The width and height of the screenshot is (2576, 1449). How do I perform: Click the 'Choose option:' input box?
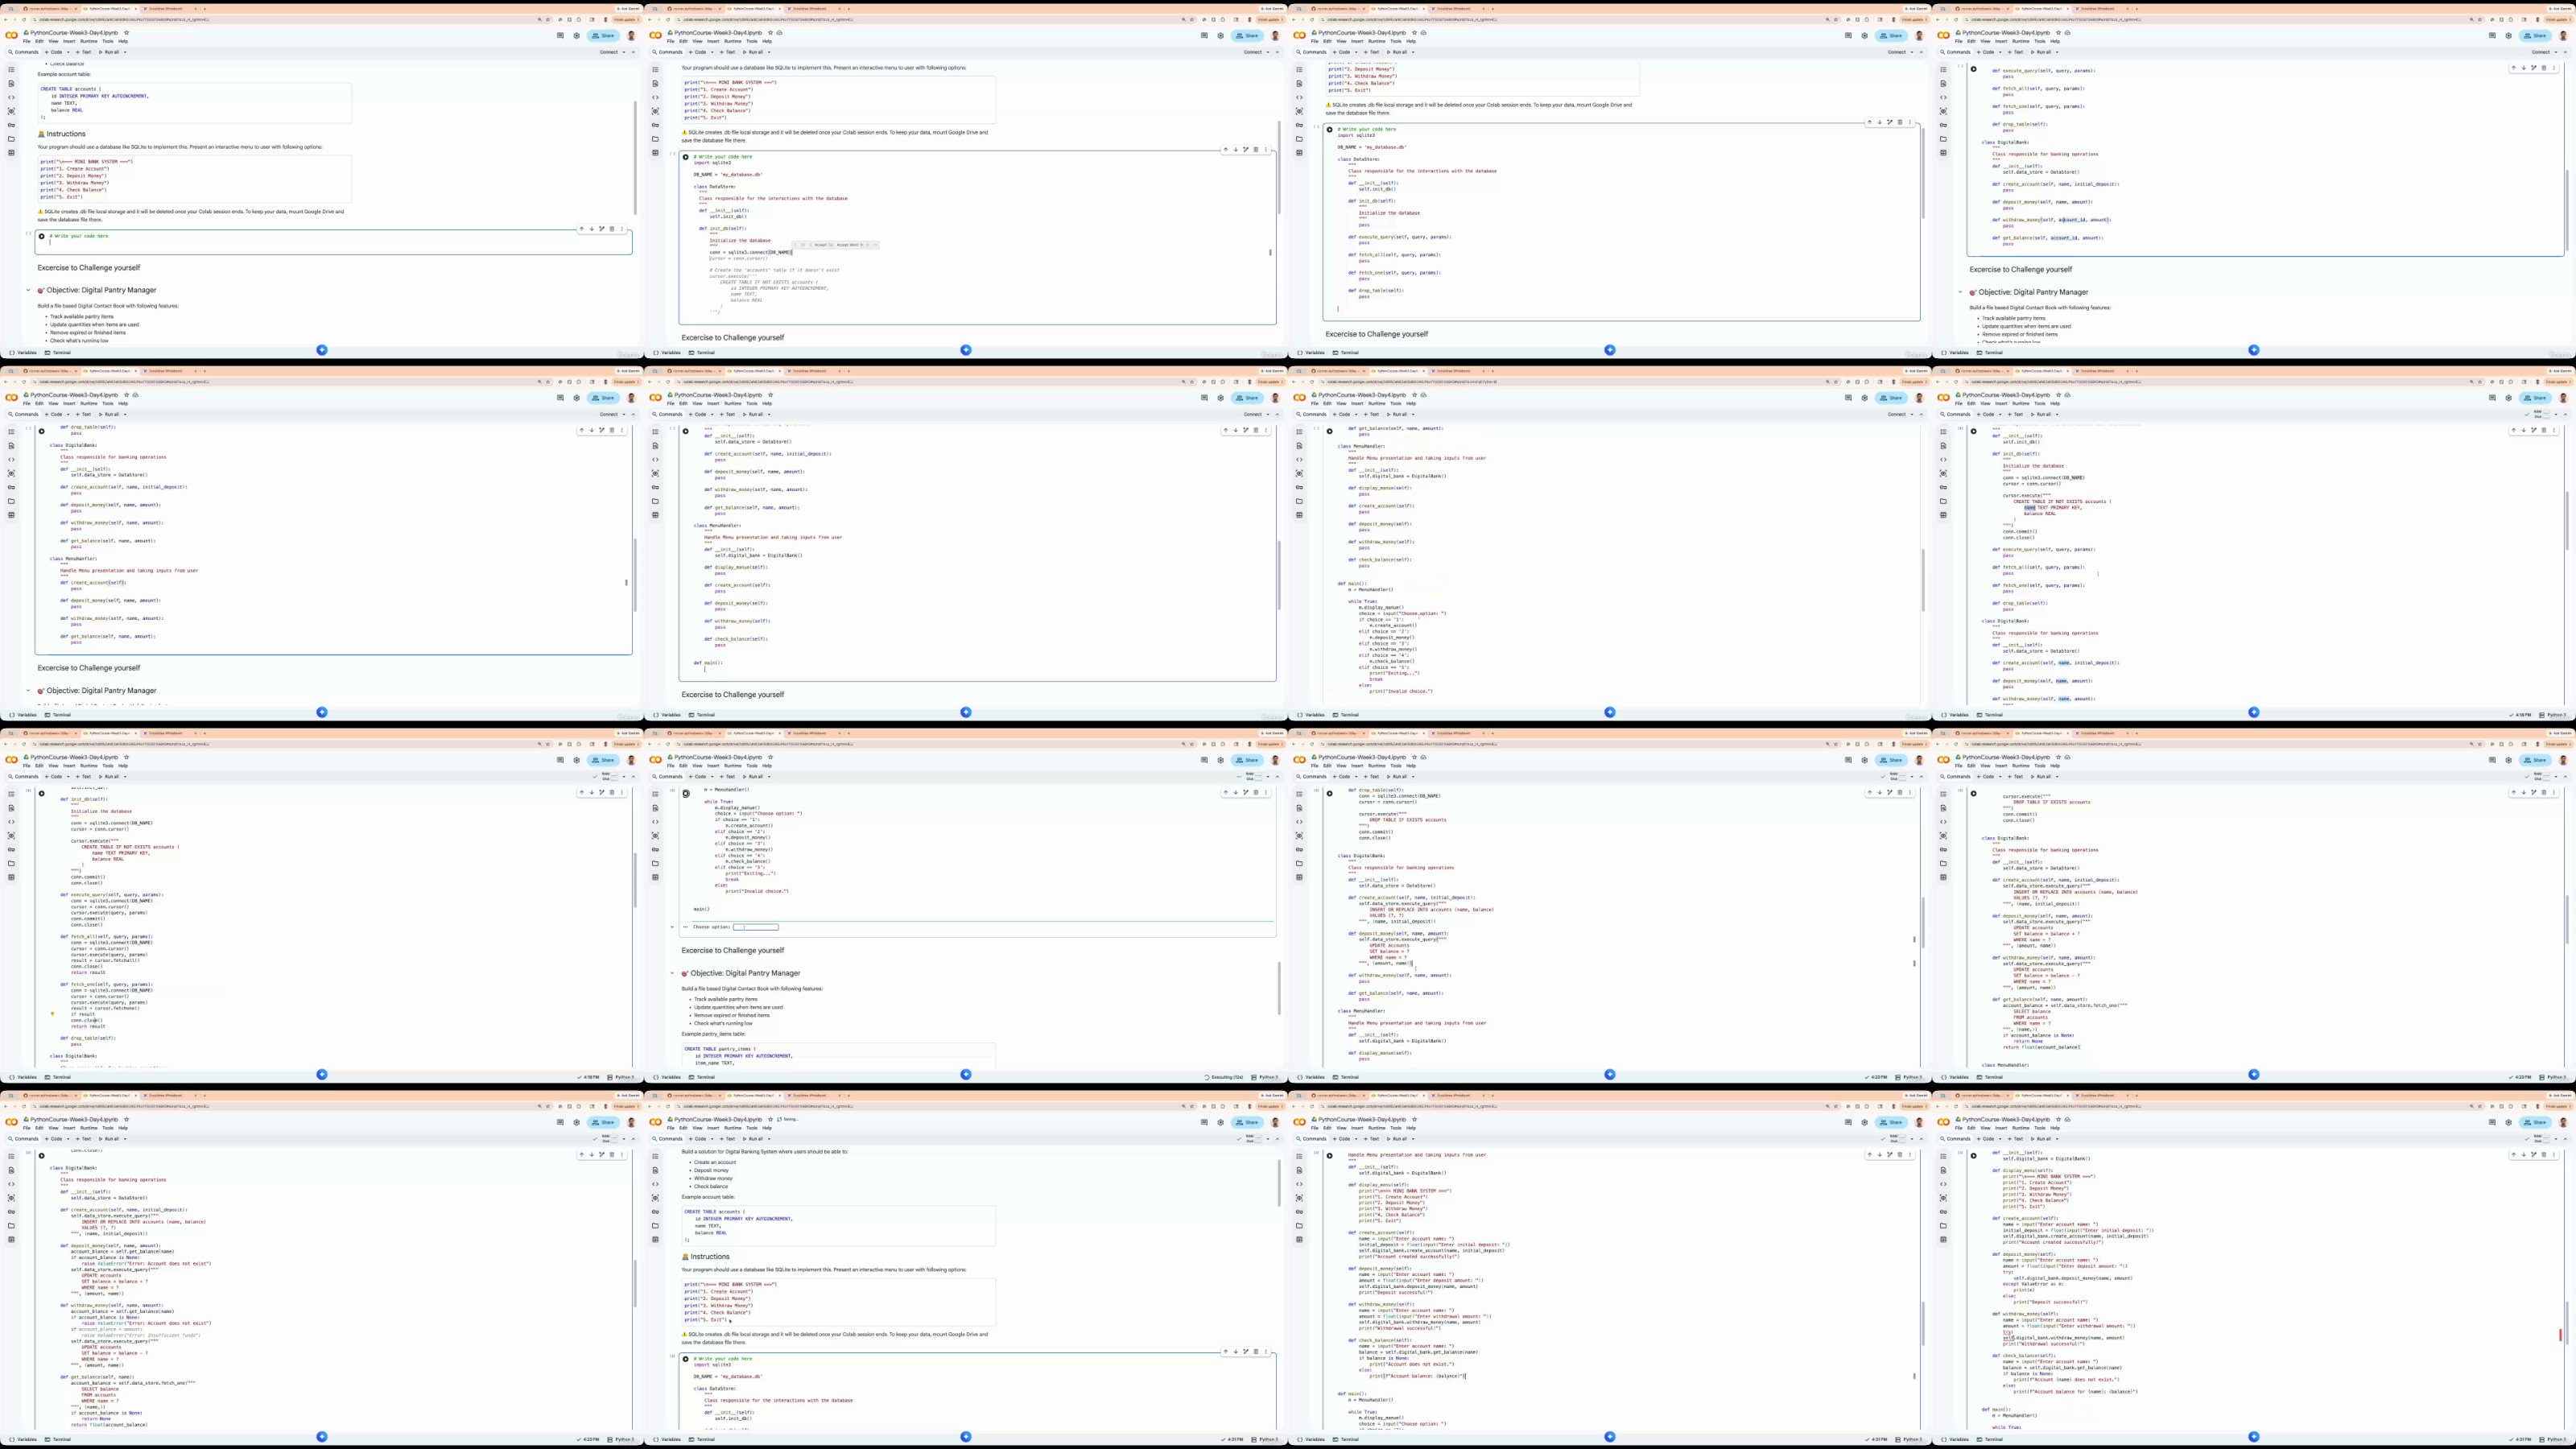click(755, 927)
